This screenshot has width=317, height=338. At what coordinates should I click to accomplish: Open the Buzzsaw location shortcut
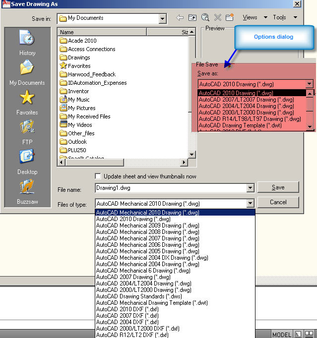point(27,191)
